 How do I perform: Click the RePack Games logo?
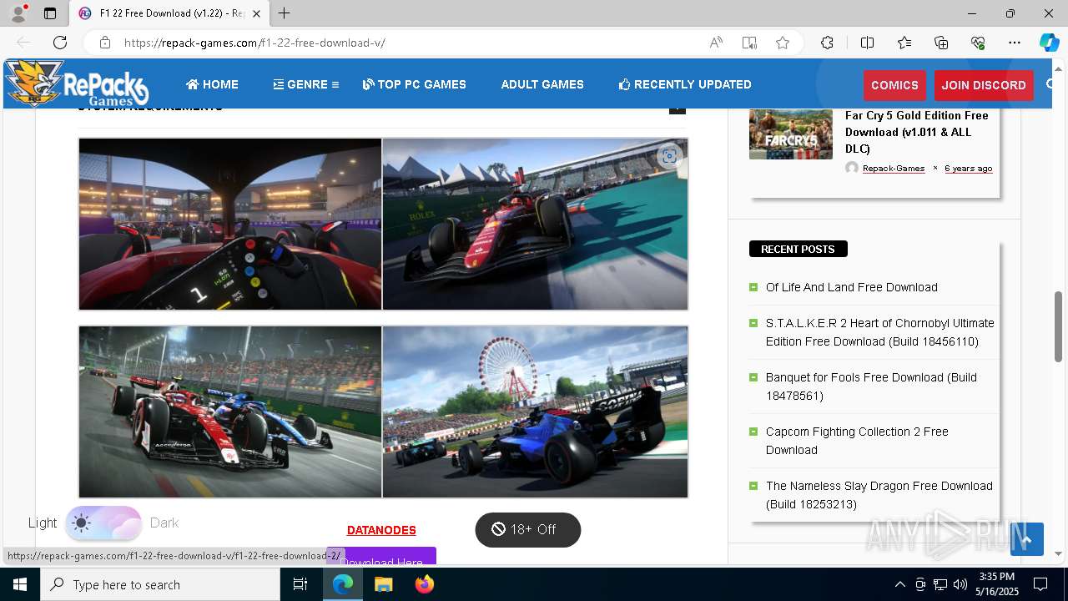click(76, 83)
